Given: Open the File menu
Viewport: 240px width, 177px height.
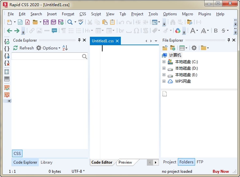Looking at the screenshot, I should [x=11, y=14].
